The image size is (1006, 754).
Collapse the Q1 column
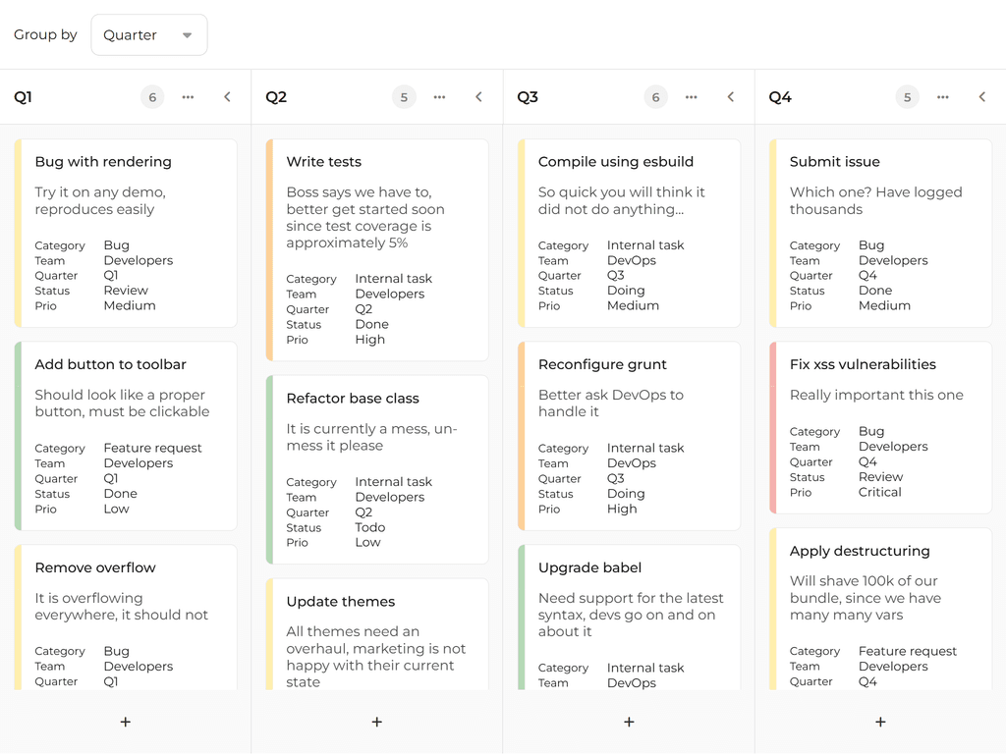(227, 96)
